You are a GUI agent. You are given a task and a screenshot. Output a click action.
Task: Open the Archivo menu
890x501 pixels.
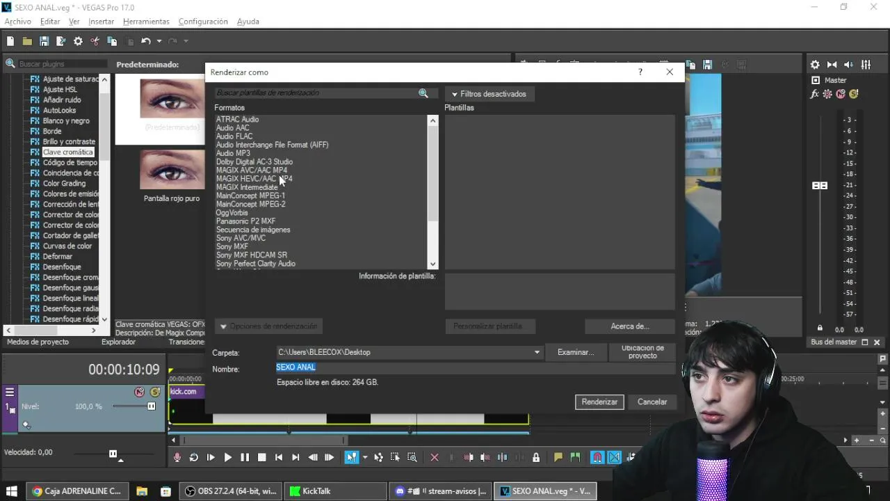(x=18, y=22)
